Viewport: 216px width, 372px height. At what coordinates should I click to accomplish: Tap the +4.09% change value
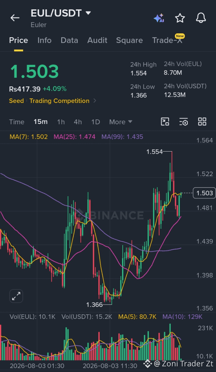tap(55, 89)
